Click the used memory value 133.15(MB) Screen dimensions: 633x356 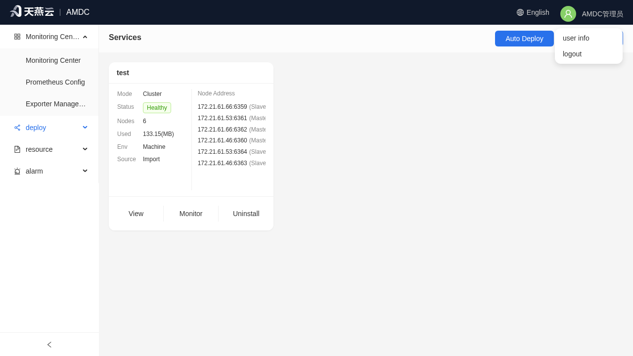[158, 134]
